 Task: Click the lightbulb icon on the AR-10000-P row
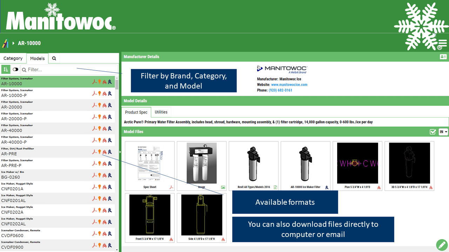(100, 93)
